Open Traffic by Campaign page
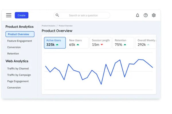The image size is (172, 114). (x=19, y=75)
